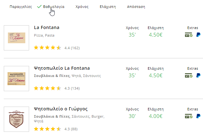203x135 pixels.
Task: Click the La Fontana logo thumbnail
Action: (16, 38)
